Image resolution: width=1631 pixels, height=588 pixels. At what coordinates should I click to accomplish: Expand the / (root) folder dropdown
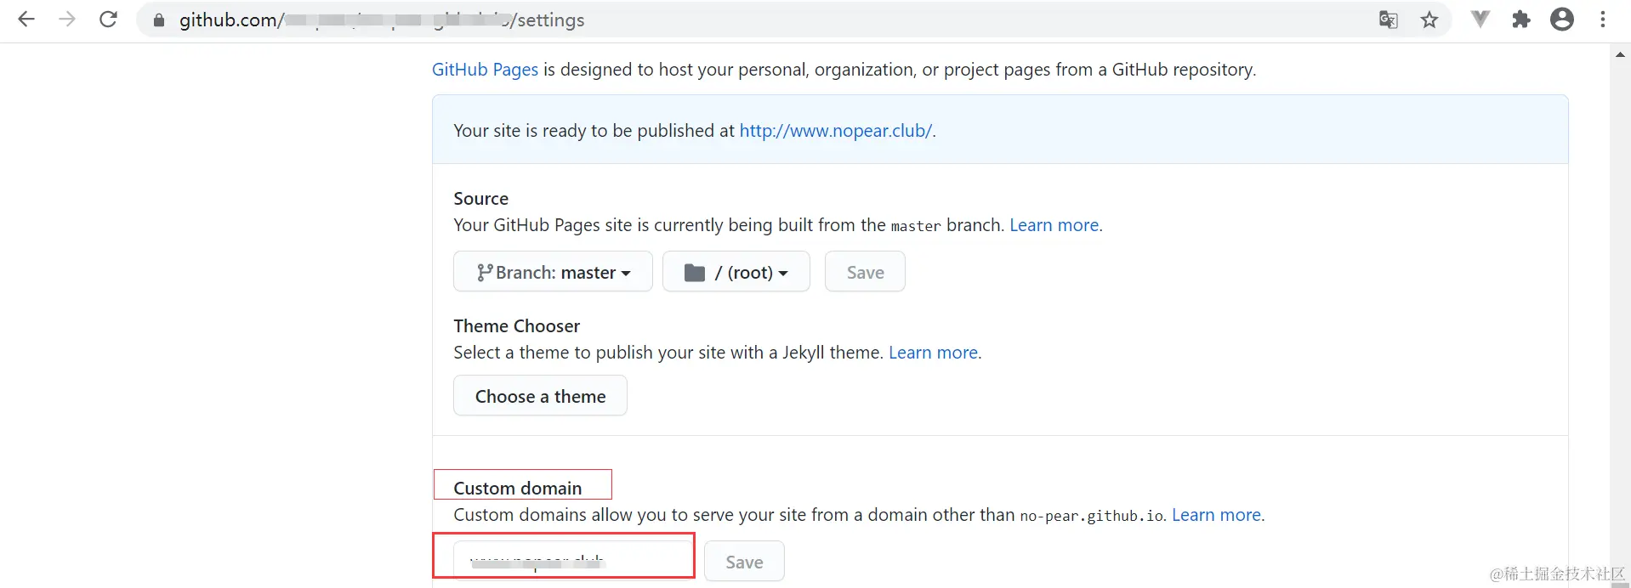tap(736, 272)
